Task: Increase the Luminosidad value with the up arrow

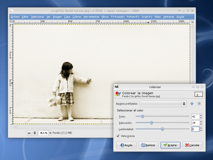Action: [x=201, y=128]
